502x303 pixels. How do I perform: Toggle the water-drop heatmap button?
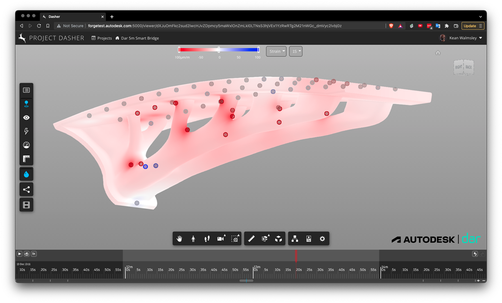26,174
